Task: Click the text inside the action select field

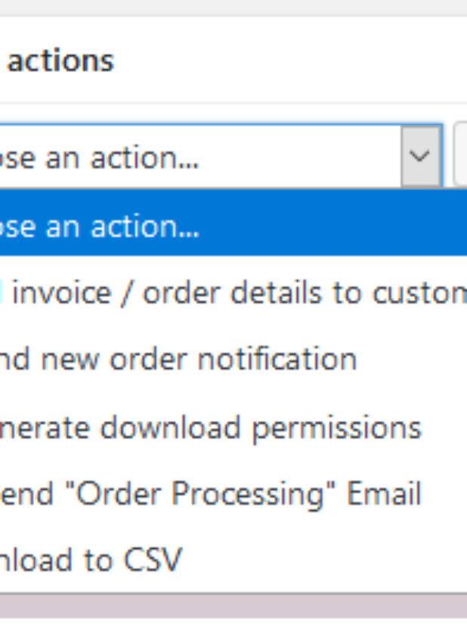Action: coord(98,157)
